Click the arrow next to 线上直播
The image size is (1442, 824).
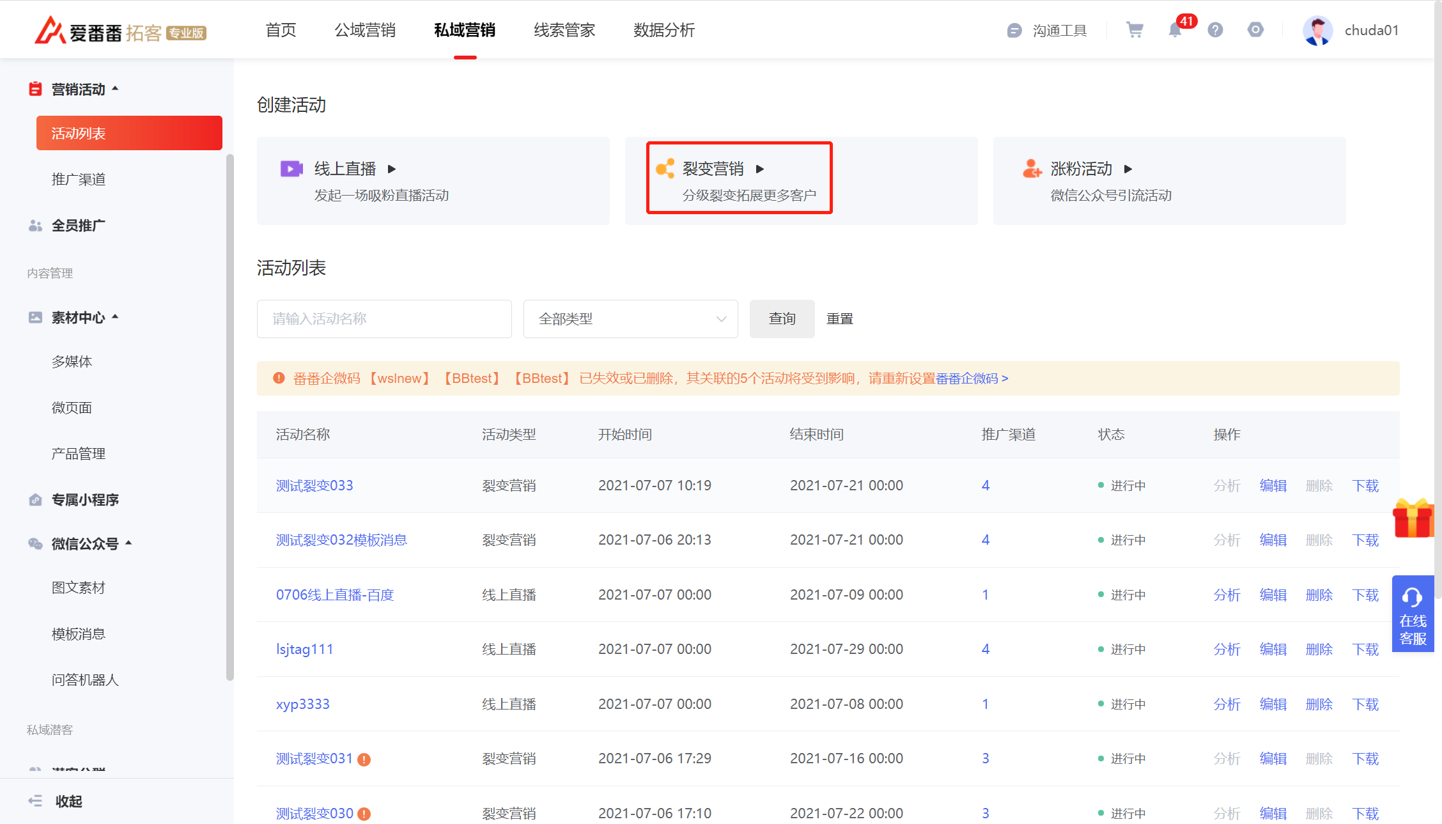point(392,169)
